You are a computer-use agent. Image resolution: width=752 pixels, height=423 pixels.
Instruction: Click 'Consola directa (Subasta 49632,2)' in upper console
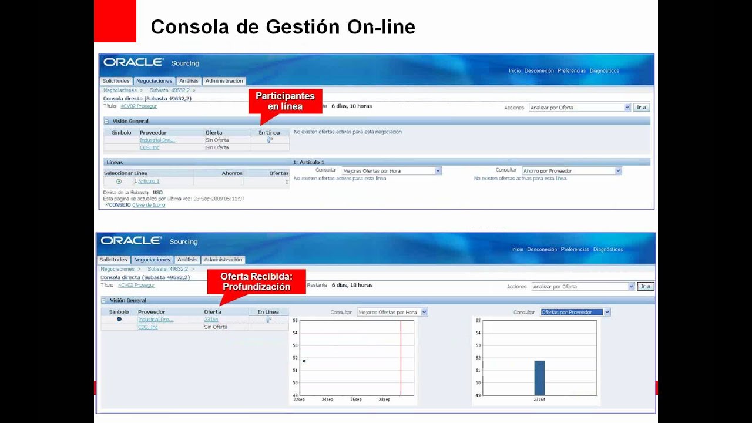point(147,99)
